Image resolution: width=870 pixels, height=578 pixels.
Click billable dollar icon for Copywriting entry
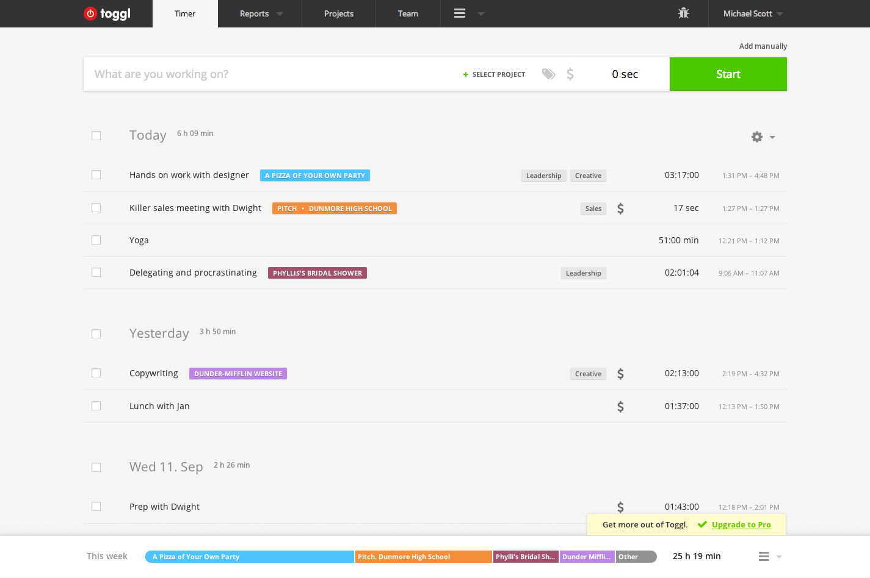(620, 374)
